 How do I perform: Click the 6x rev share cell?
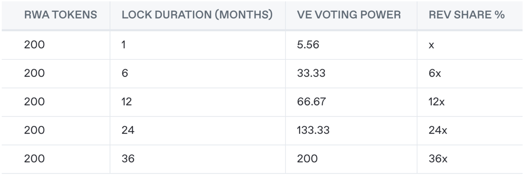point(434,73)
